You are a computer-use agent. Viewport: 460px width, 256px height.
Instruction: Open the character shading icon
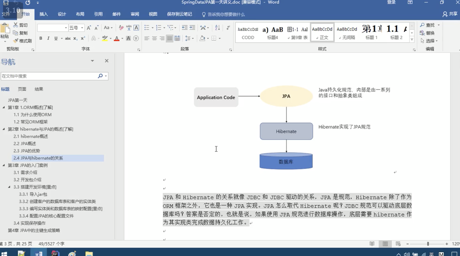[128, 38]
